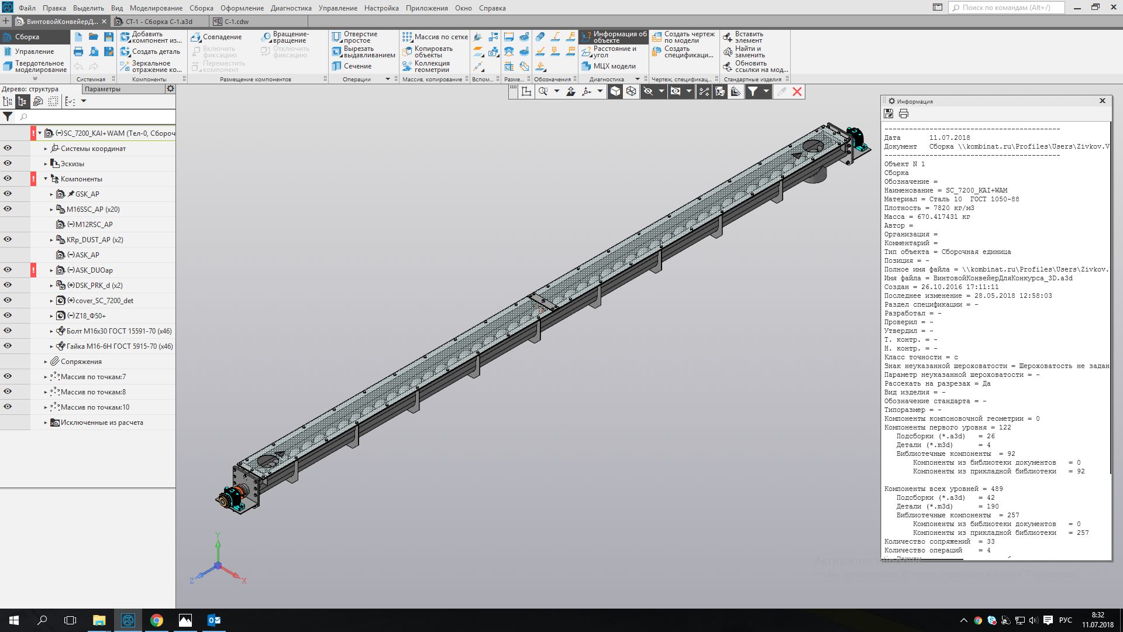Click save icon in Информация panel
Viewport: 1123px width, 632px height.
889,114
